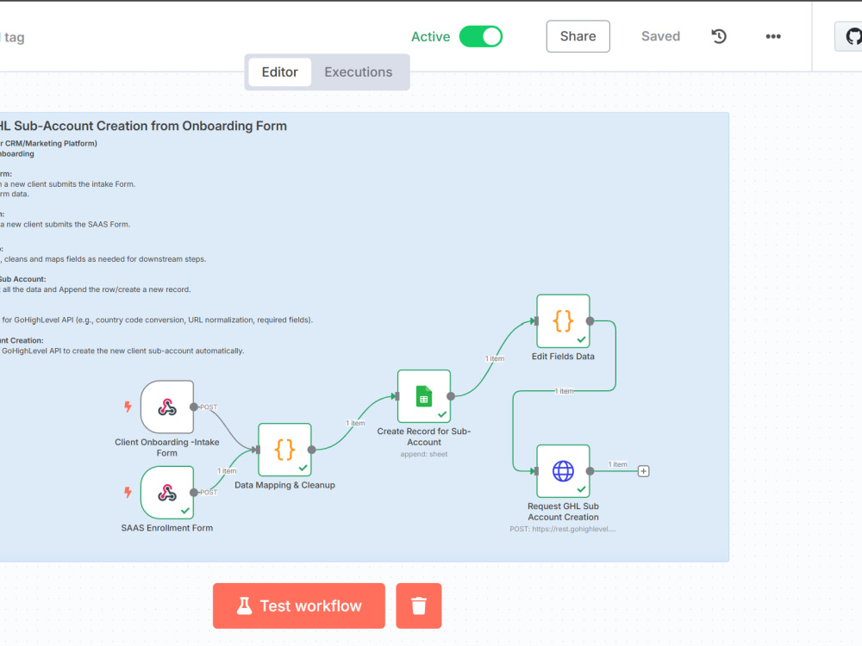Select the SAAS Enrollment Form webhook node
The width and height of the screenshot is (862, 646).
click(x=167, y=493)
